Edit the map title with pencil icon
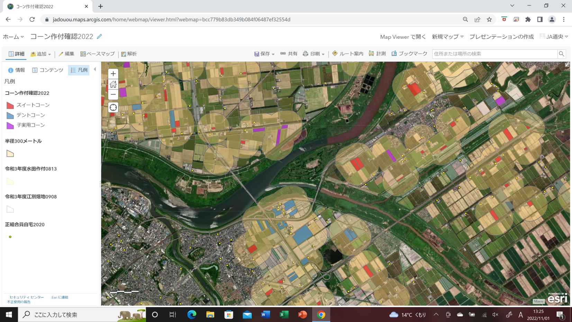This screenshot has height=322, width=572. click(x=100, y=37)
